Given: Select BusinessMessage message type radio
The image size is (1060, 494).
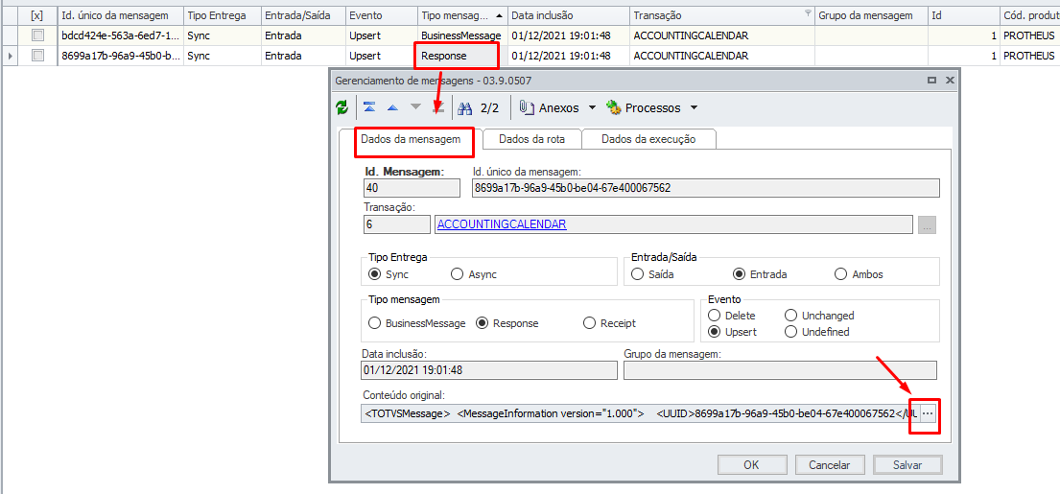Looking at the screenshot, I should (374, 323).
